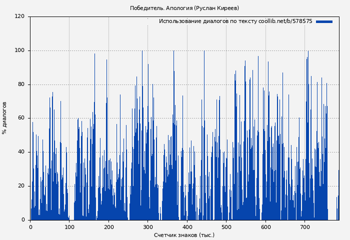Click the x-axis tick label 200
Viewport: 350px width, 240px height.
(x=108, y=227)
